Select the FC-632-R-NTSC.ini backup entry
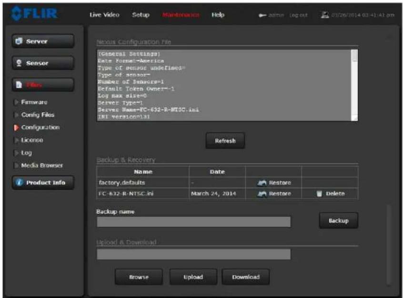 click(126, 193)
